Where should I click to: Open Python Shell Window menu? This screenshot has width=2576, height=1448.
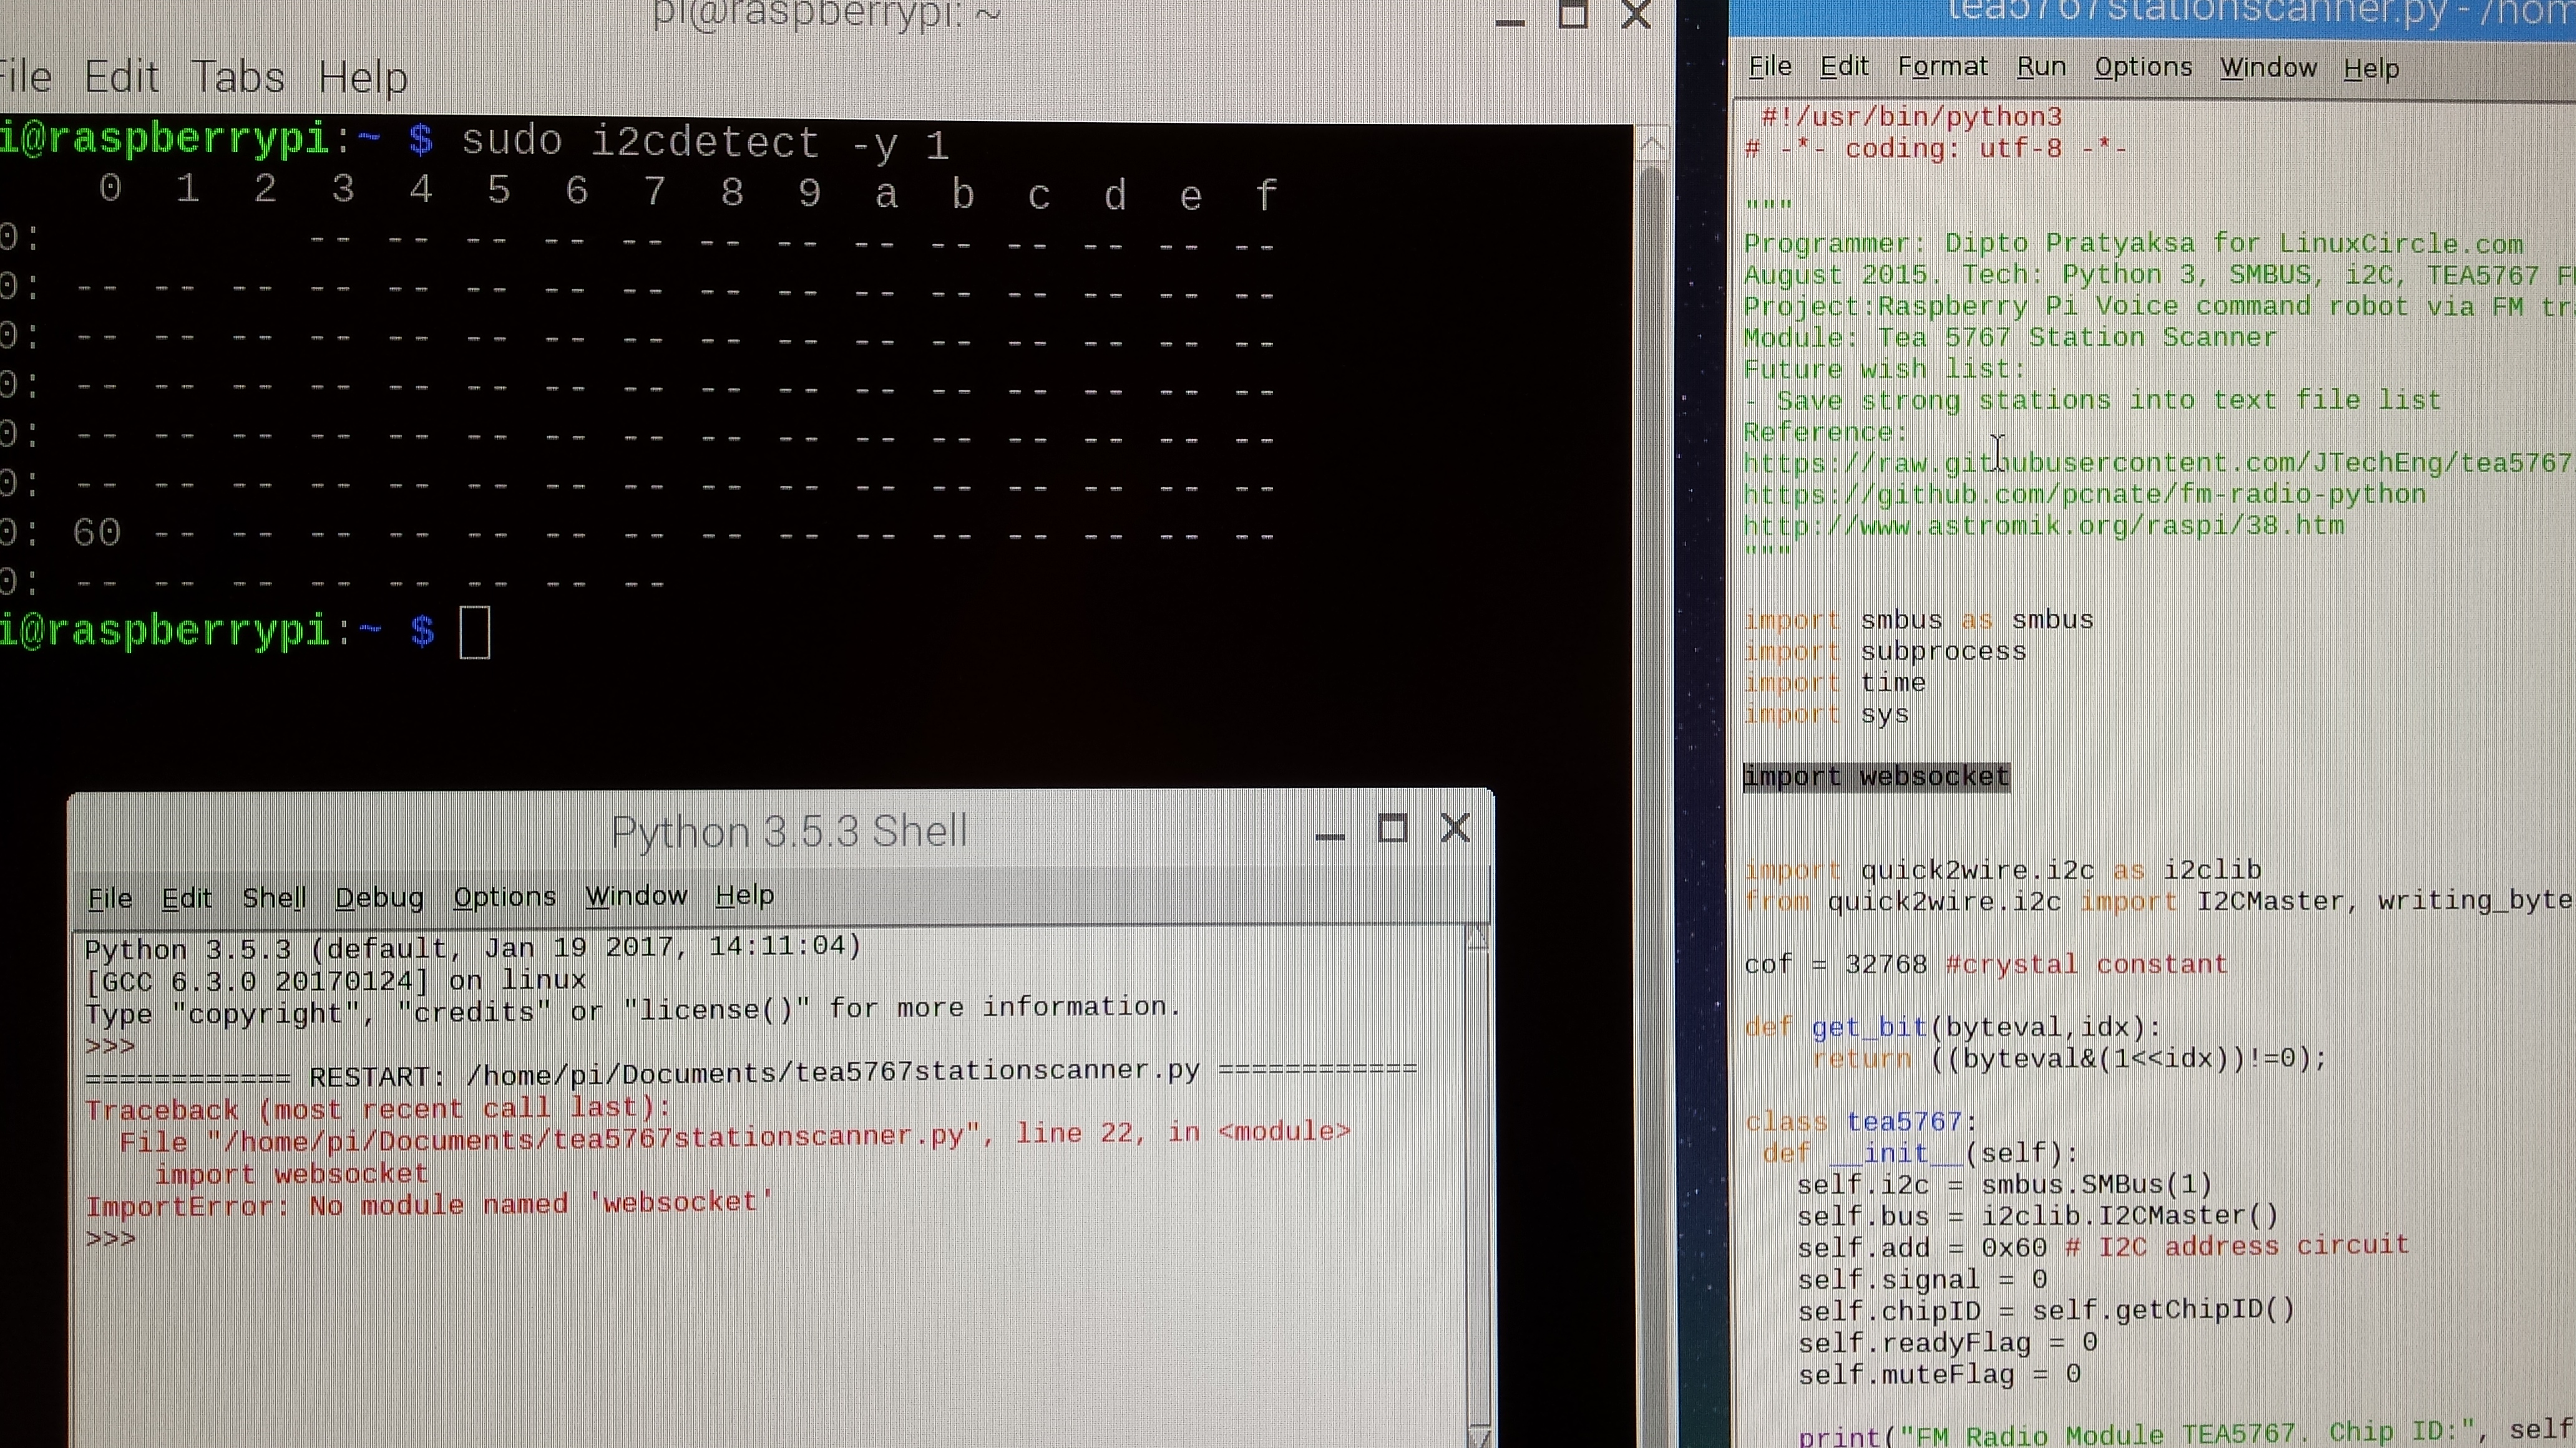[636, 896]
